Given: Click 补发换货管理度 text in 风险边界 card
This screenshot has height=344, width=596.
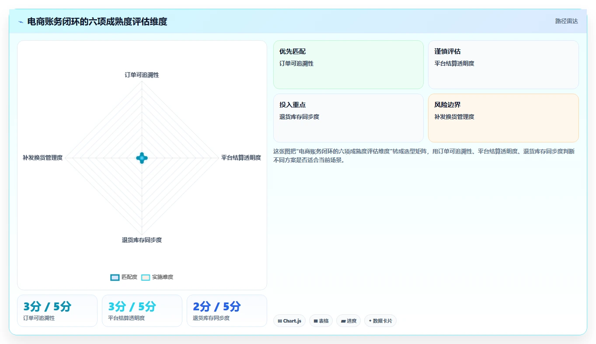Looking at the screenshot, I should click(x=454, y=117).
